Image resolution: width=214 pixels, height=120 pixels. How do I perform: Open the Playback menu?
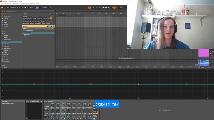(15, 4)
